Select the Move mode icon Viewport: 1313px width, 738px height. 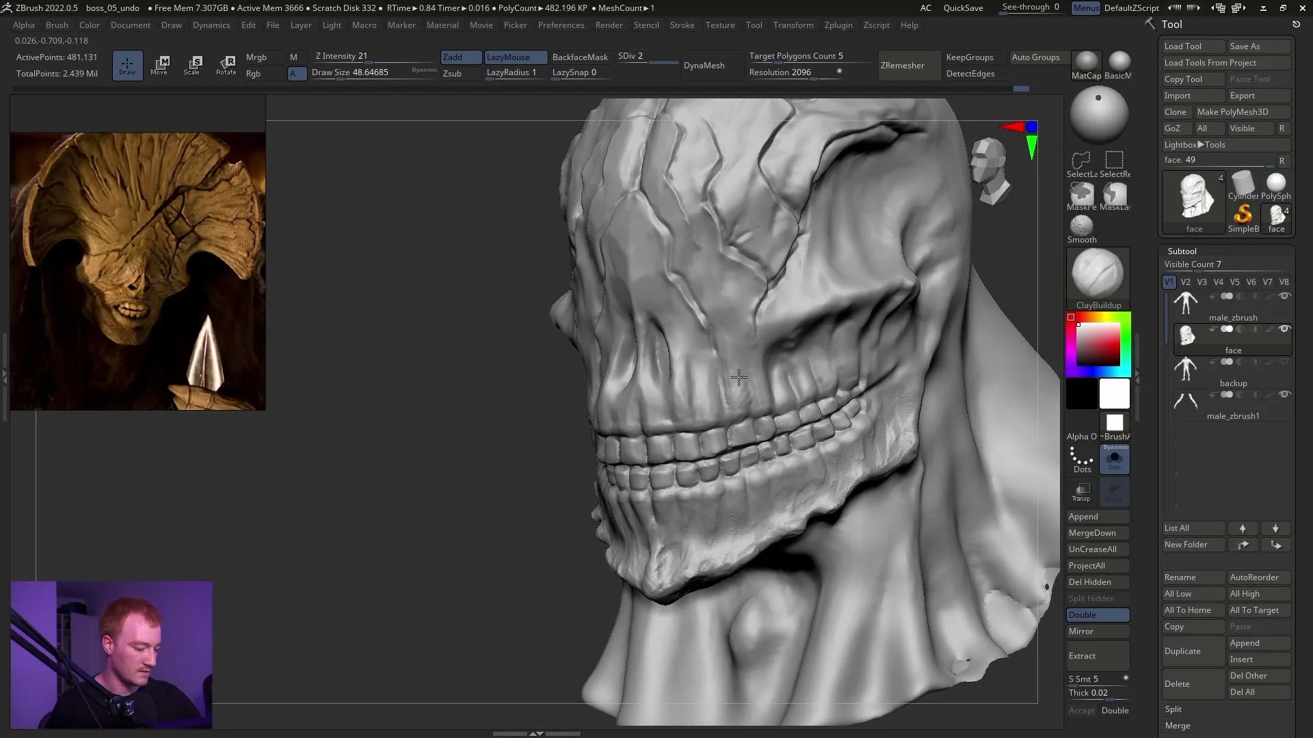pos(161,65)
